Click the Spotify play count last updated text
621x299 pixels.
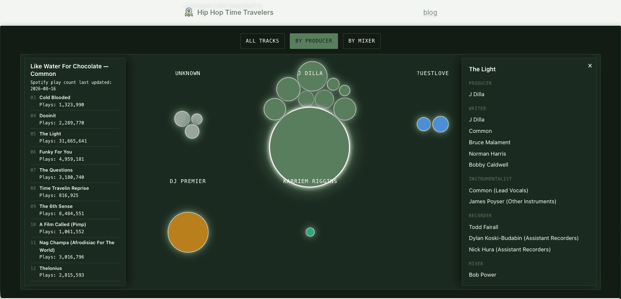[x=71, y=86]
